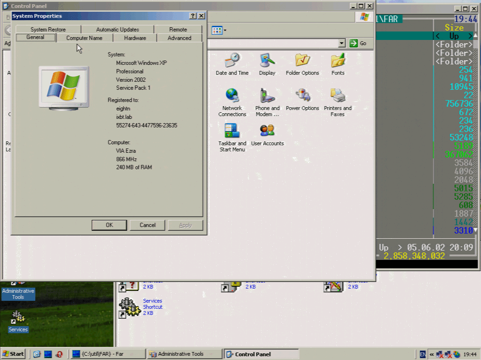481x360 pixels.
Task: Click the Windows XP logo image
Action: click(x=64, y=88)
